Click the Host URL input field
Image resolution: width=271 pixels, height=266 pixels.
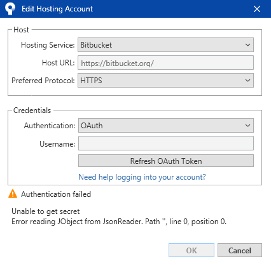165,63
